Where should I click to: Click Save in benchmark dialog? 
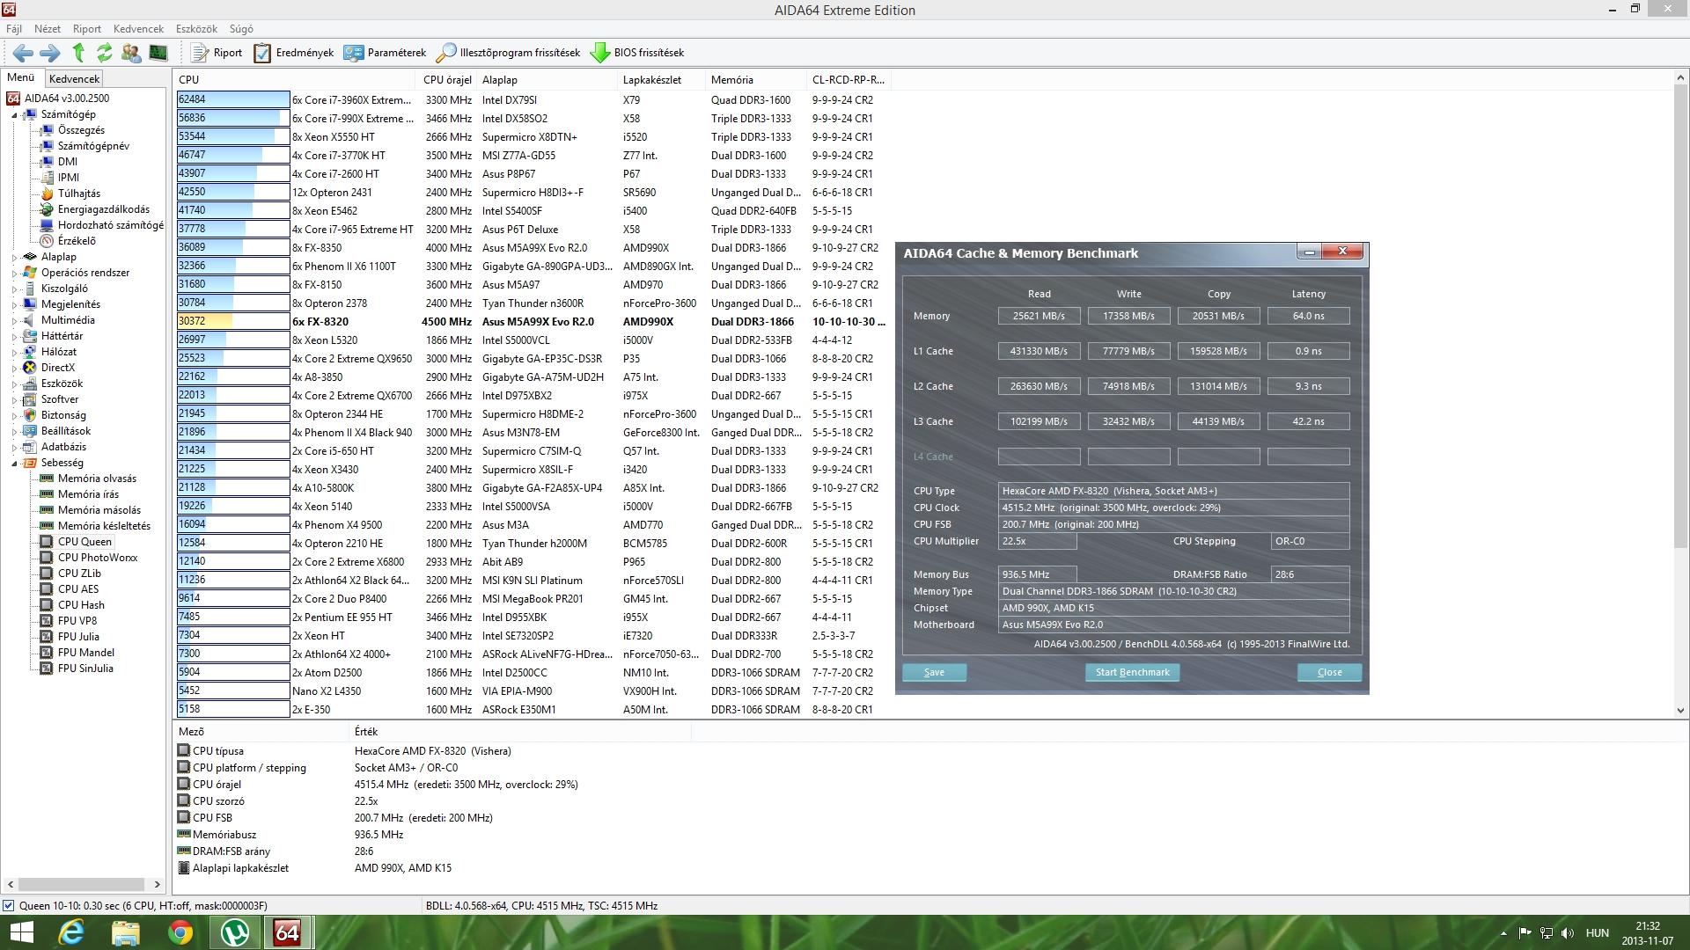934,672
